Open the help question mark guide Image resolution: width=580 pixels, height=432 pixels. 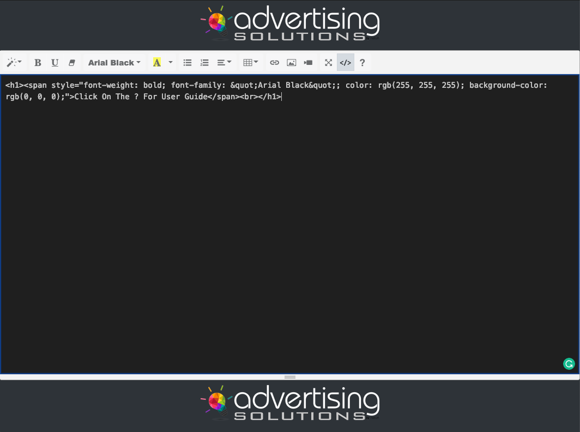tap(362, 62)
